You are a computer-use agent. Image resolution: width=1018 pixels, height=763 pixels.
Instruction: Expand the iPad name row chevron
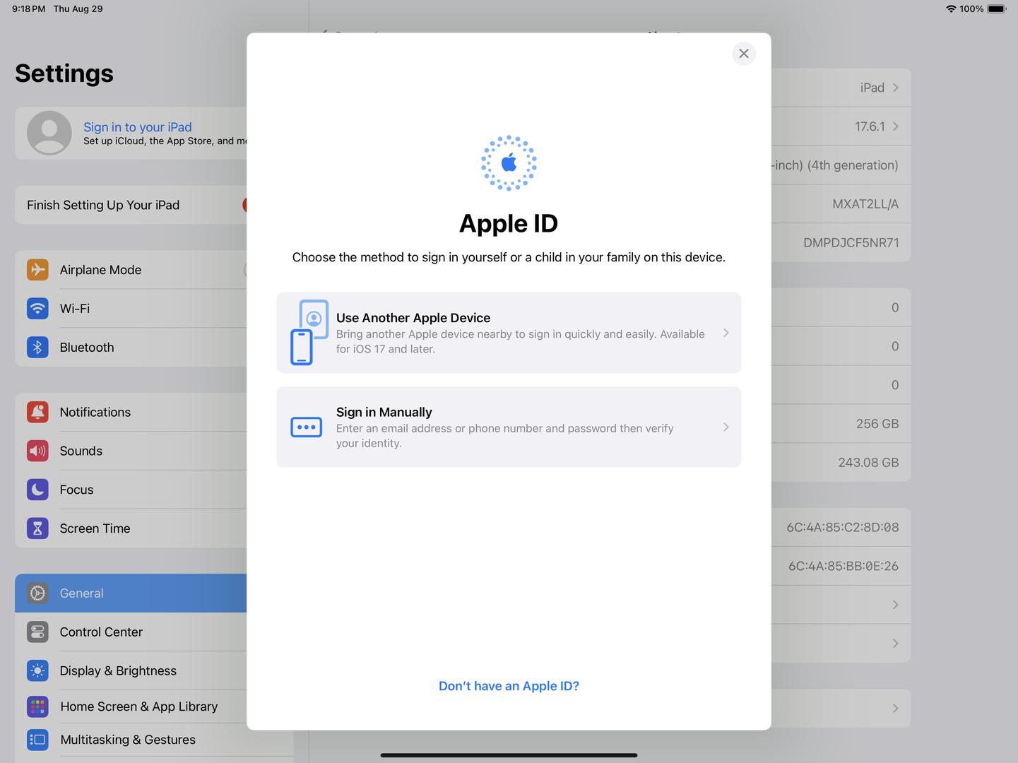(895, 88)
